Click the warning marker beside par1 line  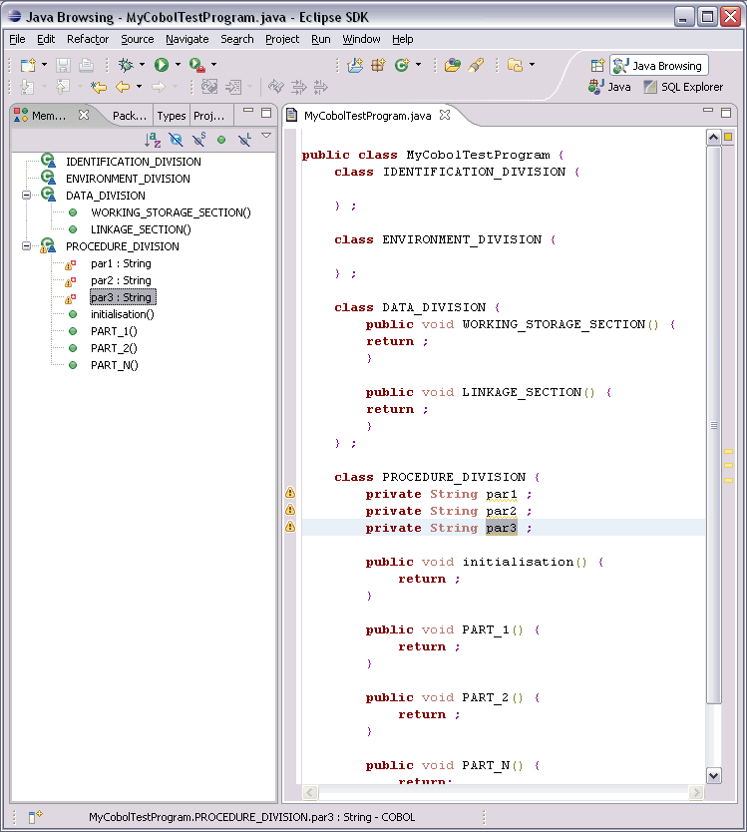[x=290, y=493]
